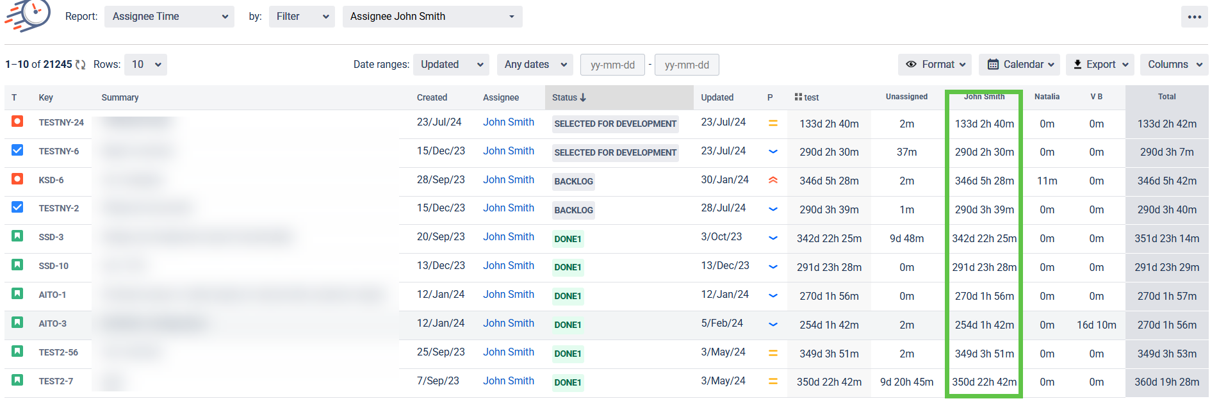Click the task checkbox icon for TESTNY-6
The height and width of the screenshot is (417, 1219).
point(17,150)
